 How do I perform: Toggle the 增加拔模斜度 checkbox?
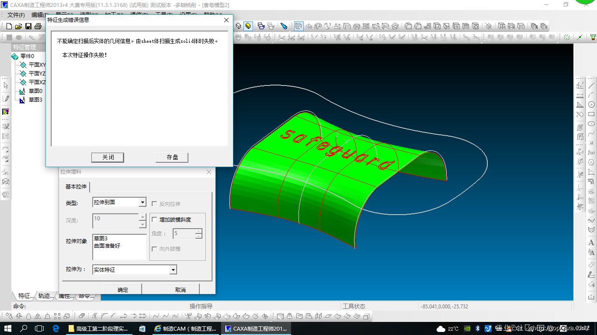[x=154, y=219]
